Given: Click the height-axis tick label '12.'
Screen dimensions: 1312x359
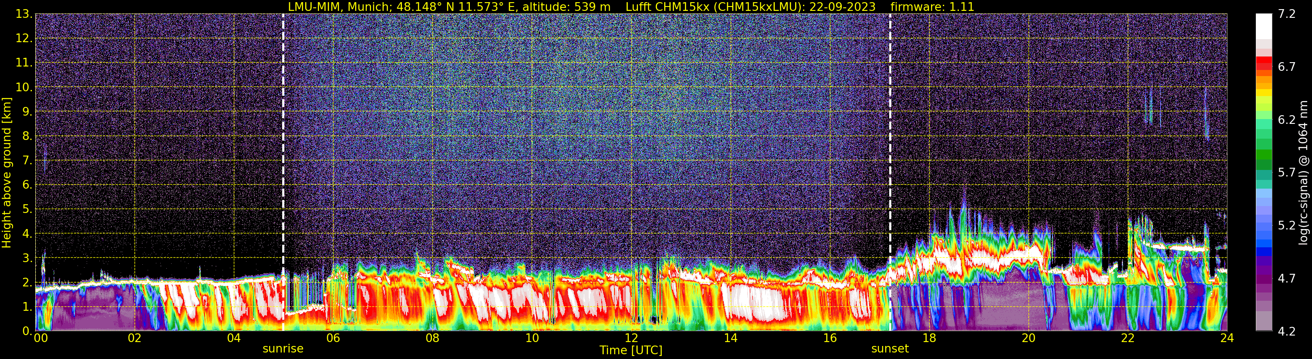Looking at the screenshot, I should pyautogui.click(x=24, y=39).
